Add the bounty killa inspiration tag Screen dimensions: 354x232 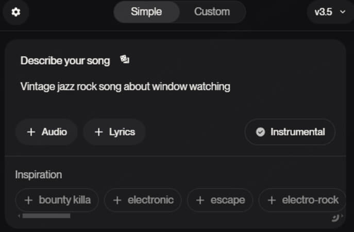pos(57,200)
